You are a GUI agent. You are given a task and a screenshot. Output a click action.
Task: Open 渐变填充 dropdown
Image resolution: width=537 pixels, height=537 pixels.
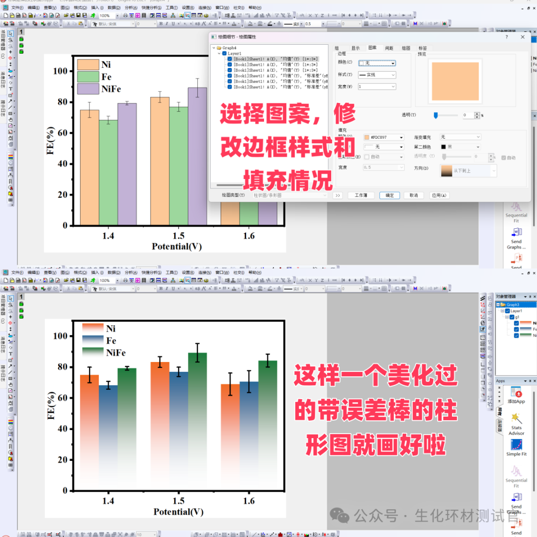point(460,137)
